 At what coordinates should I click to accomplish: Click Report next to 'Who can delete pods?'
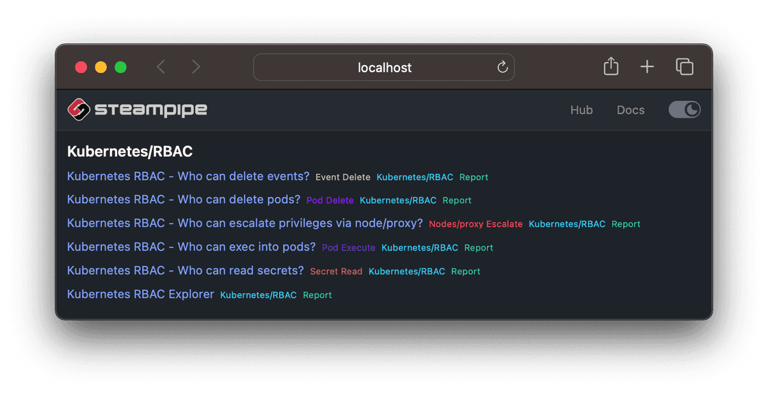[456, 200]
